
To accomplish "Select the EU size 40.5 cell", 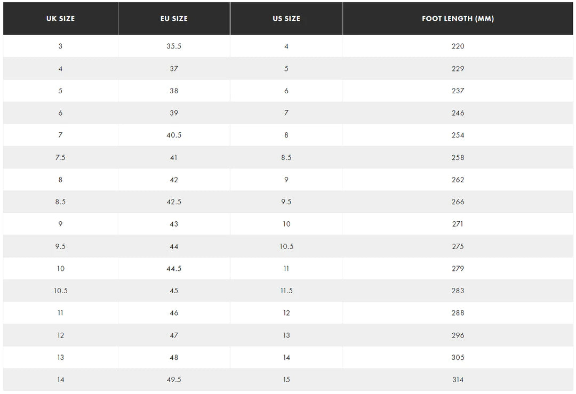I will click(174, 135).
